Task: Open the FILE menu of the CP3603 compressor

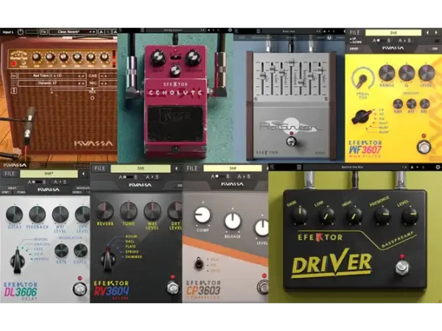Action: [x=192, y=168]
